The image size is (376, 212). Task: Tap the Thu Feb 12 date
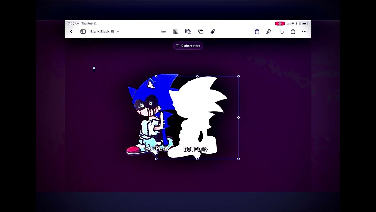coord(89,24)
